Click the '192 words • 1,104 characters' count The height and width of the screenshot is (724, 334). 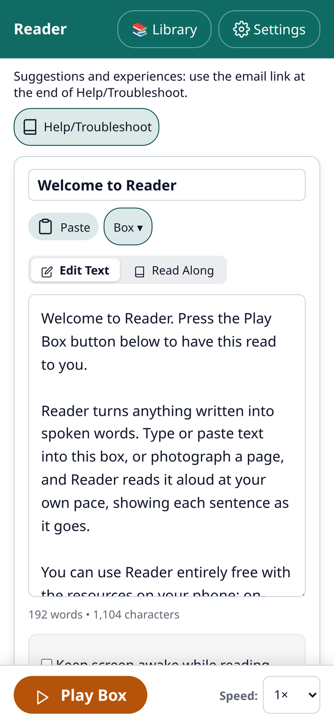[104, 615]
